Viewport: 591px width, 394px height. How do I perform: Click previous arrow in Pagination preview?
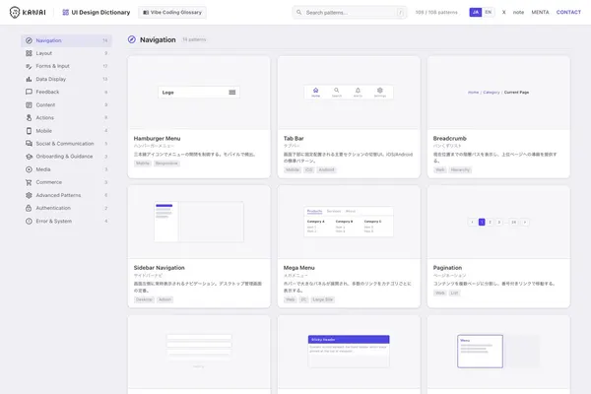coord(472,222)
